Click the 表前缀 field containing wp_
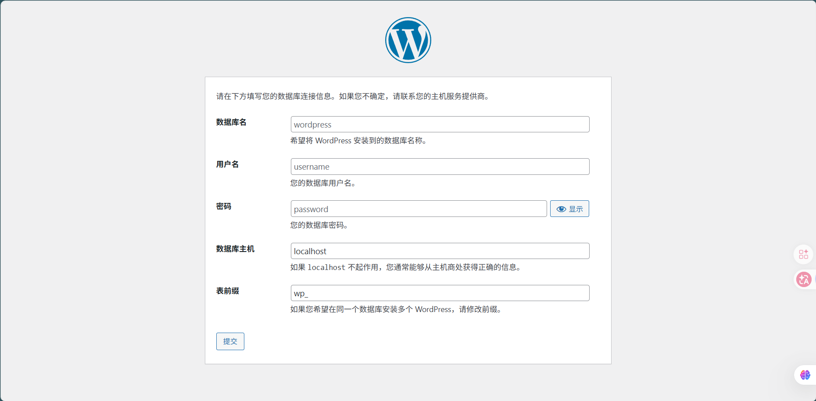The width and height of the screenshot is (816, 401). click(x=440, y=293)
